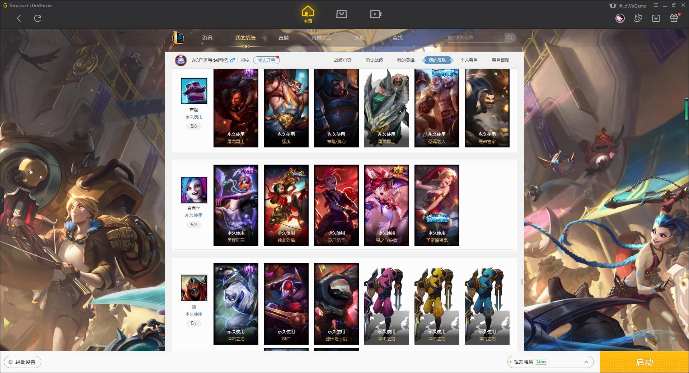Open the 布隆 狮心 skin thumbnail
The image size is (689, 373).
tap(336, 108)
